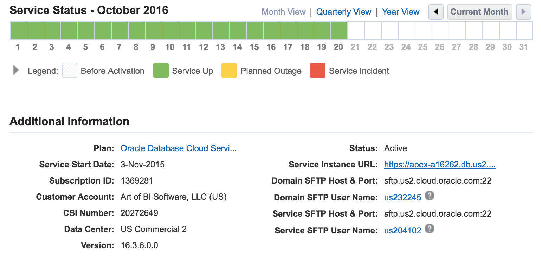
Task: Click Service Start Date value 3-Nov-2015
Action: tap(142, 165)
